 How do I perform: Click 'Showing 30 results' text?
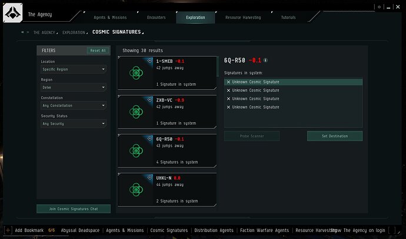coord(142,51)
